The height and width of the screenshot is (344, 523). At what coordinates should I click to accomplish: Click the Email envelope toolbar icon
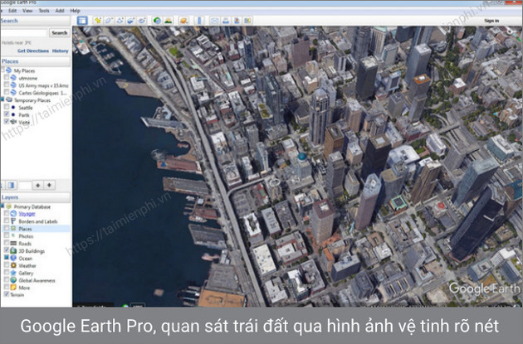point(214,21)
